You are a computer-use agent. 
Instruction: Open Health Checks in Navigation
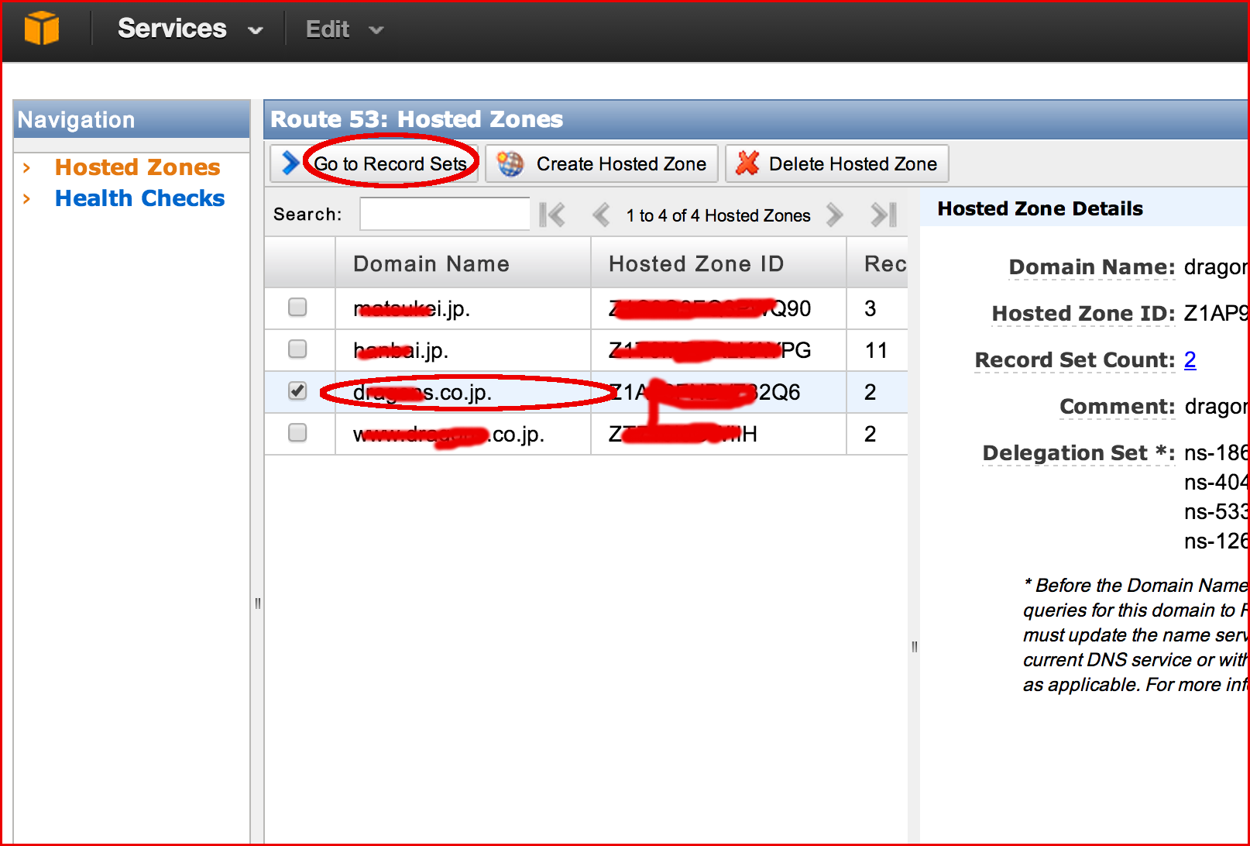pyautogui.click(x=139, y=198)
